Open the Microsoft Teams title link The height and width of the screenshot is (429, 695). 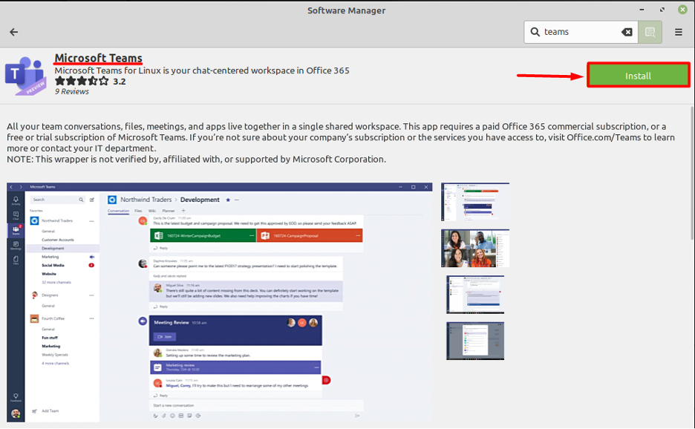[x=97, y=58]
